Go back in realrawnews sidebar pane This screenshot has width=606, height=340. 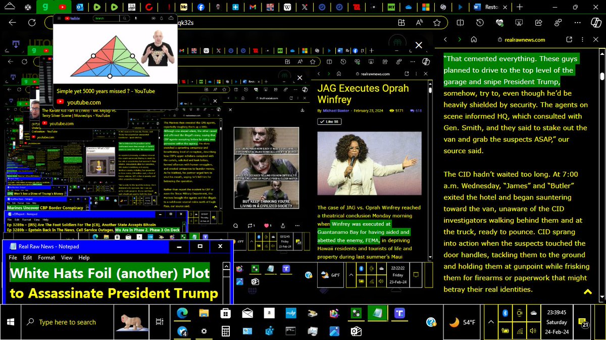(x=445, y=39)
